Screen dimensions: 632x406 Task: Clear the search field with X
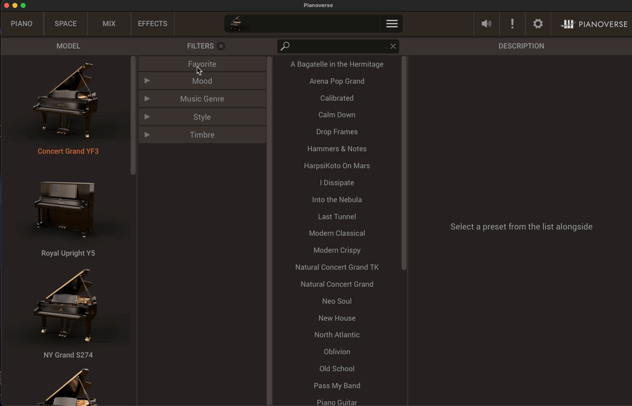click(393, 46)
